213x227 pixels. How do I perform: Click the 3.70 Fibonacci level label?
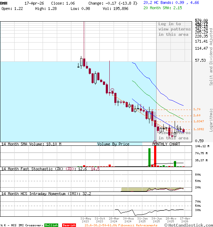pyautogui.click(x=197, y=110)
